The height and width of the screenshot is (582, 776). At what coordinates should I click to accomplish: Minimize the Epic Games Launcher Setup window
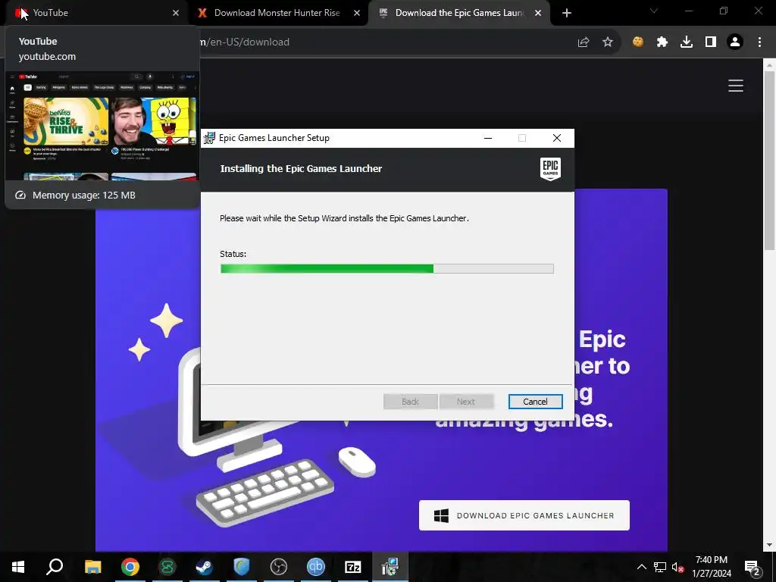(x=488, y=138)
